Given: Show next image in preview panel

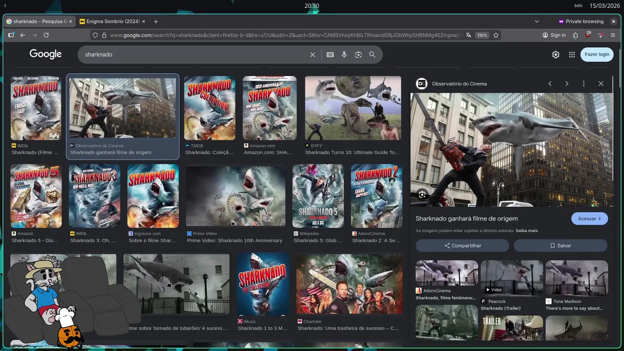Looking at the screenshot, I should tap(566, 84).
